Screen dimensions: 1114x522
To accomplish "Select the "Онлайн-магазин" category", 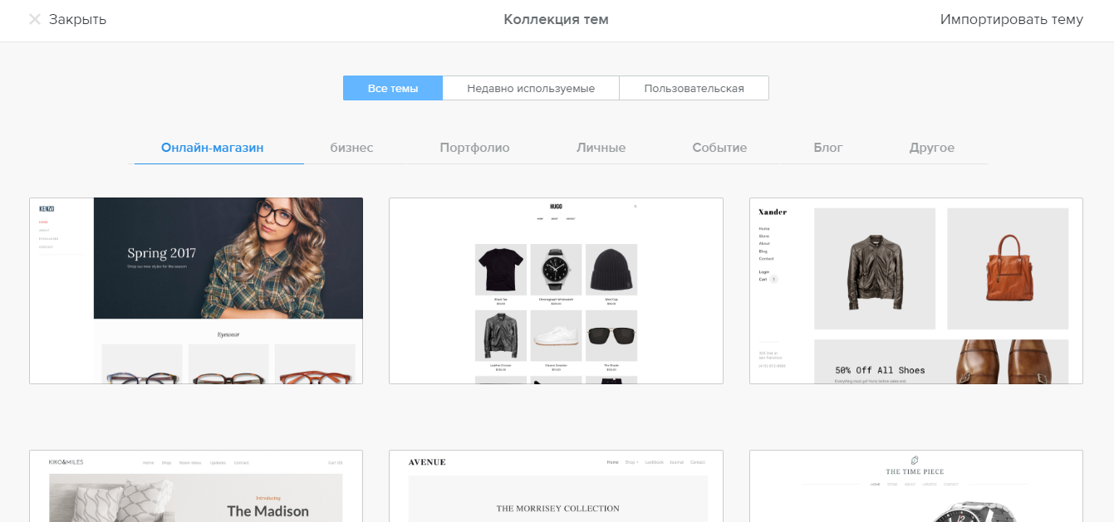I will (218, 146).
